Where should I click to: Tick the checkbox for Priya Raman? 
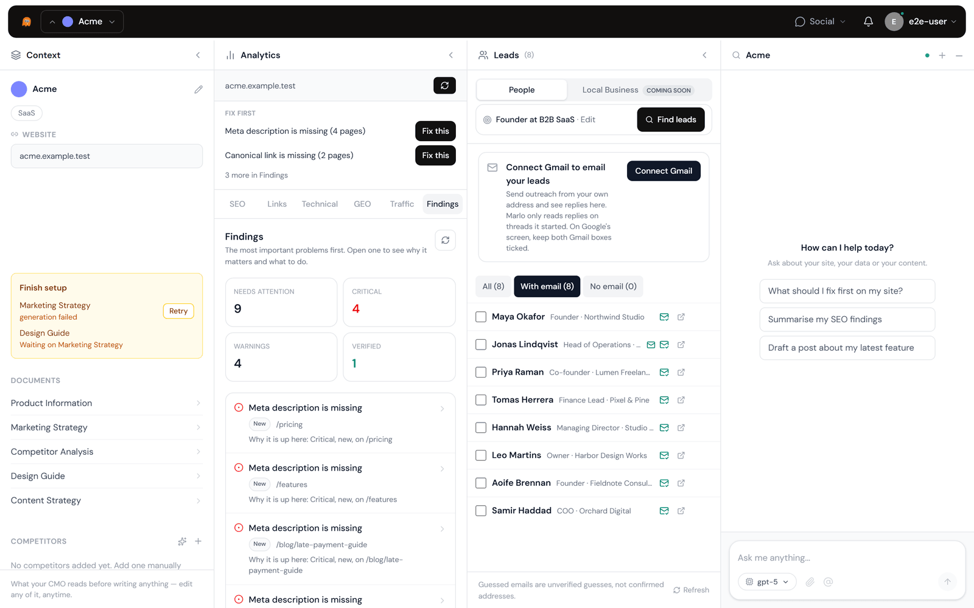click(x=481, y=372)
